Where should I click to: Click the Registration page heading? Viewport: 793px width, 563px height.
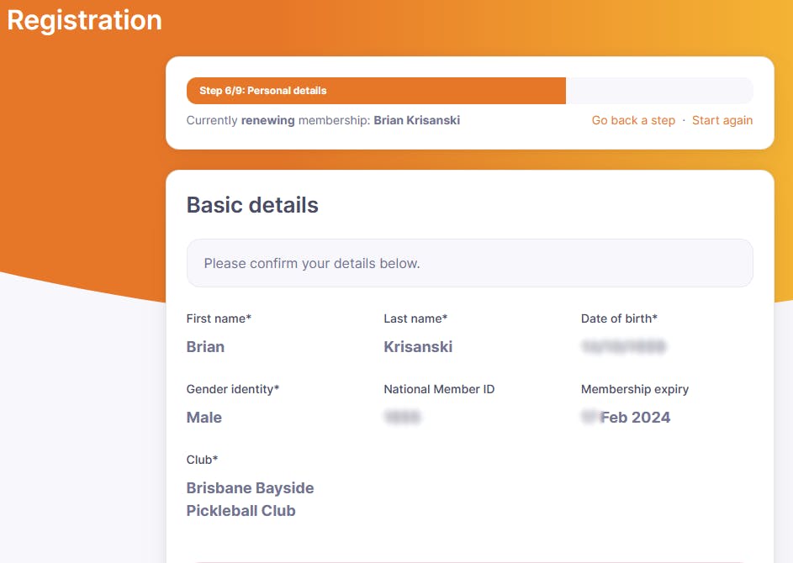pos(84,20)
